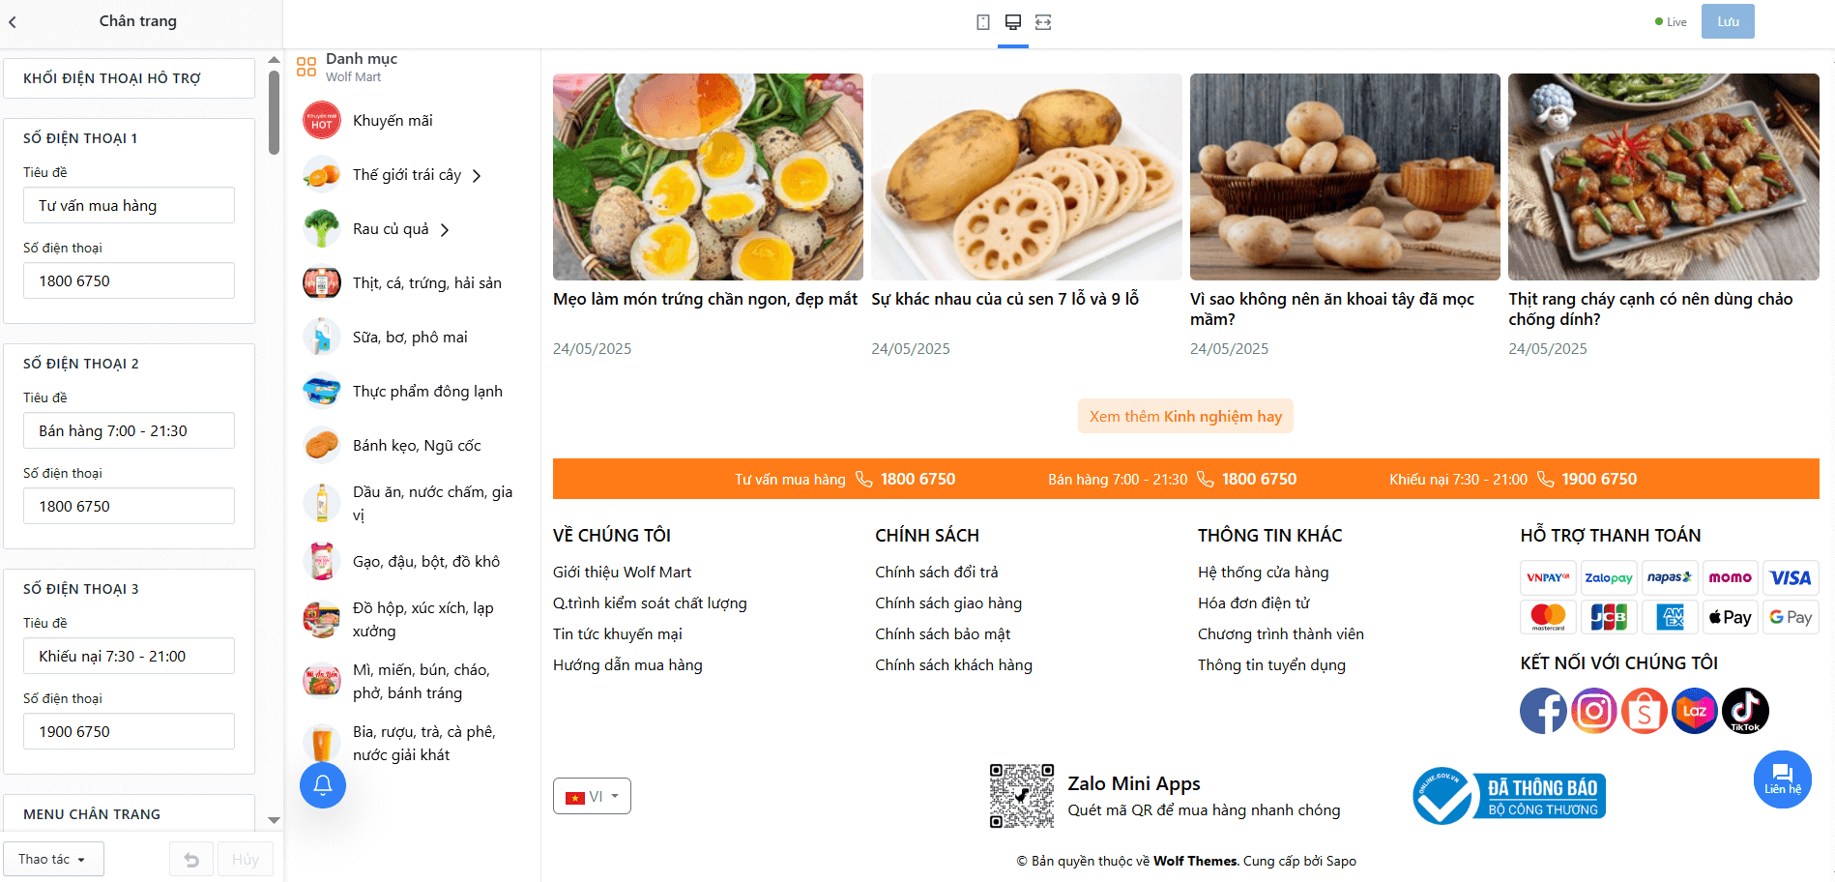
Task: Go back from Chân trang panel
Action: (13, 21)
